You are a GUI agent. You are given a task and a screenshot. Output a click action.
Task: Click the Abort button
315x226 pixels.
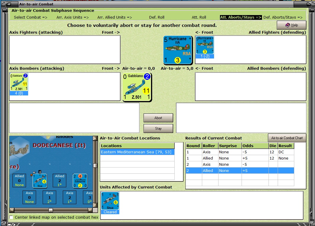[x=158, y=118]
